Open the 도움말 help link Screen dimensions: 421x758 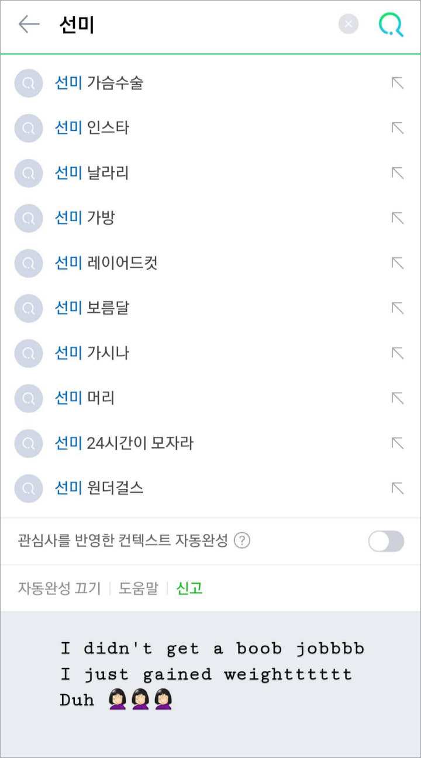click(x=139, y=588)
